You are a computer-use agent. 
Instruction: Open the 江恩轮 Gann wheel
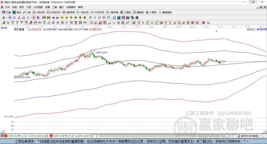(x=126, y=12)
